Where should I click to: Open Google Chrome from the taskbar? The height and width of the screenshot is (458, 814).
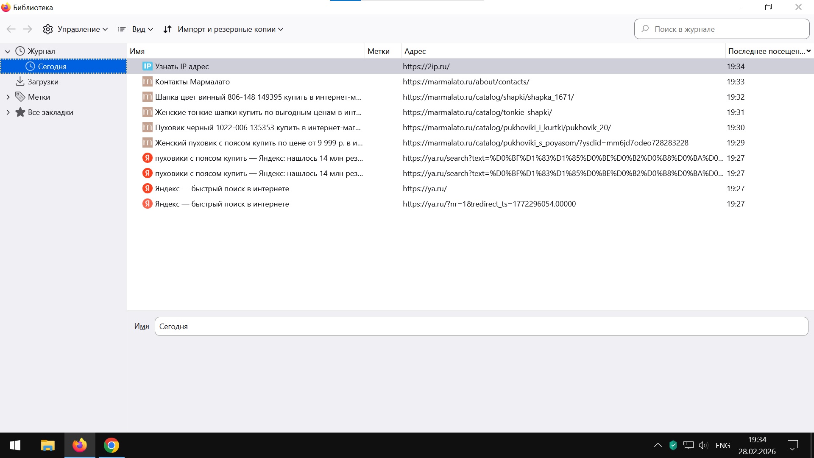111,445
